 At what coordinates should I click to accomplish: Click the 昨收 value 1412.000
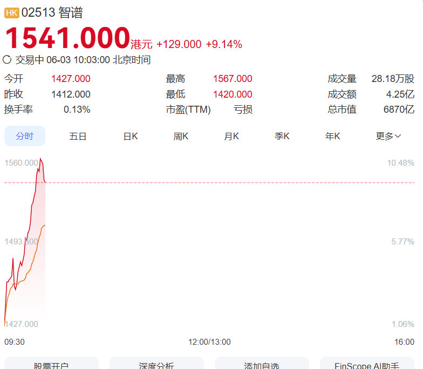coord(71,94)
